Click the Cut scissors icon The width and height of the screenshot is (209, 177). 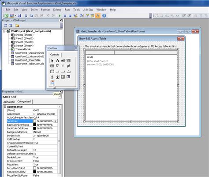pyautogui.click(x=26, y=15)
